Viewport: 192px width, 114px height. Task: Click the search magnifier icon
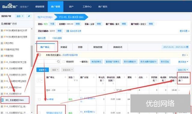[58, 61]
